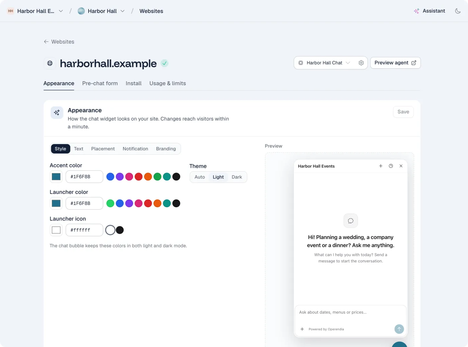Click the green verified checkmark badge

pyautogui.click(x=164, y=63)
